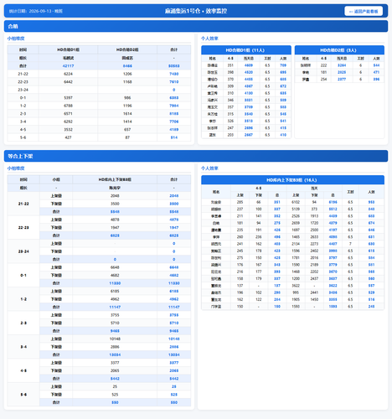This screenshot has width=392, height=419.
Task: Click 709 in the HD合箱D1组 table
Action: coord(283,65)
